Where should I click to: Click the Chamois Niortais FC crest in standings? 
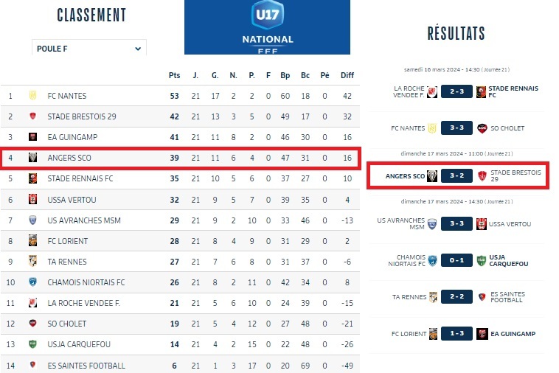point(32,282)
